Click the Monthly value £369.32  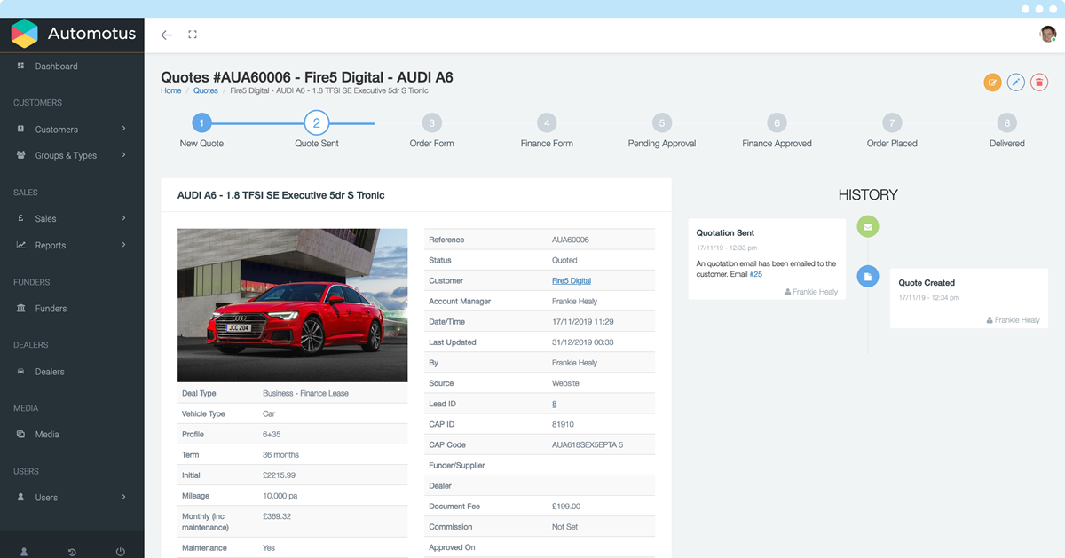click(277, 516)
